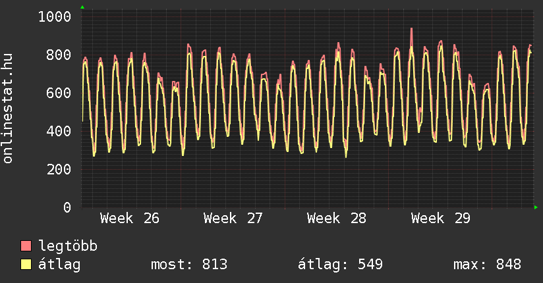Select the legtöbb legend label
This screenshot has width=543, height=283.
tap(68, 246)
